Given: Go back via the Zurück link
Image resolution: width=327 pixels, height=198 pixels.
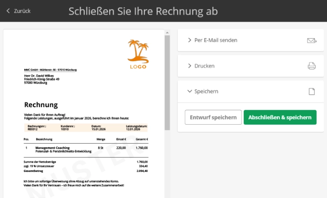Looking at the screenshot, I should [22, 11].
